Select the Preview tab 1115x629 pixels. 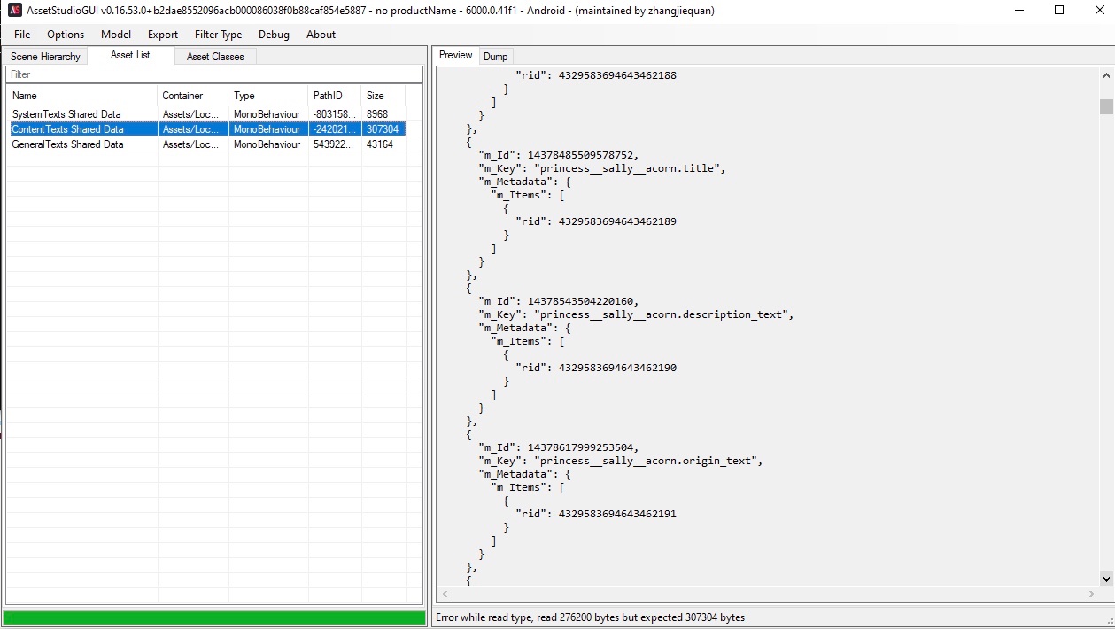point(456,55)
